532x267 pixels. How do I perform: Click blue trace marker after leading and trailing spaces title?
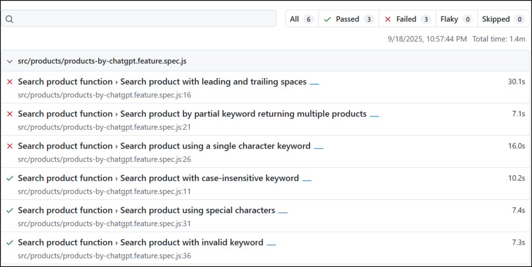point(314,83)
